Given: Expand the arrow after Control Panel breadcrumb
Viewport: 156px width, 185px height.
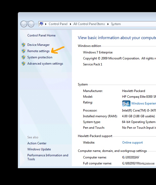Looking at the screenshot, I should [x=71, y=24].
